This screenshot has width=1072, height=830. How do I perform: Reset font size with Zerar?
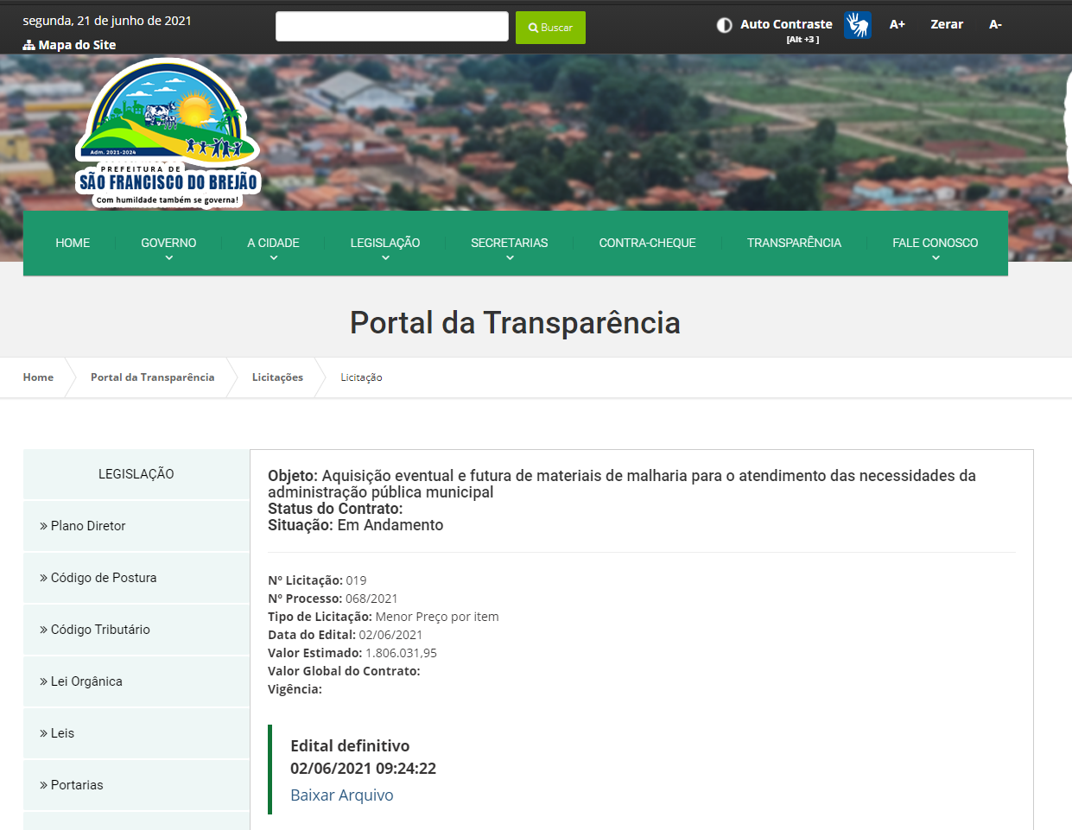click(947, 24)
